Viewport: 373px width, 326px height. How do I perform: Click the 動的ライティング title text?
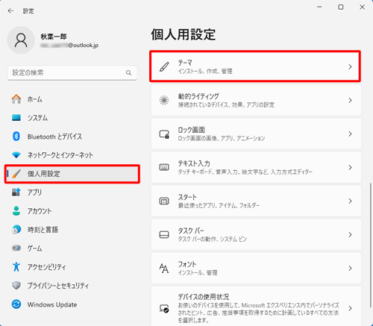coord(198,96)
